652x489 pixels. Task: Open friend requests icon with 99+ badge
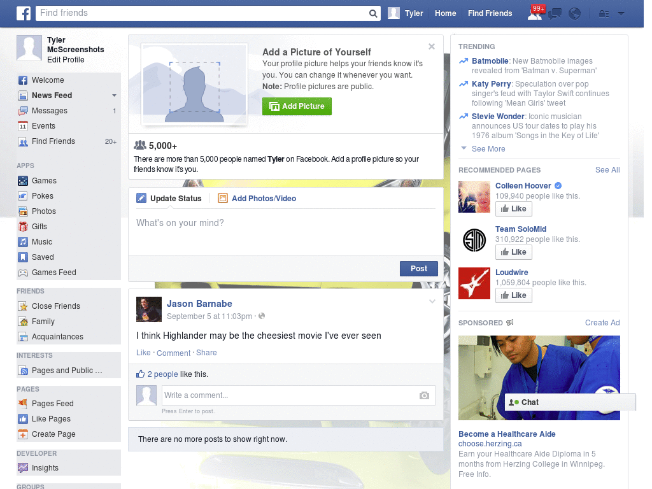coord(535,14)
